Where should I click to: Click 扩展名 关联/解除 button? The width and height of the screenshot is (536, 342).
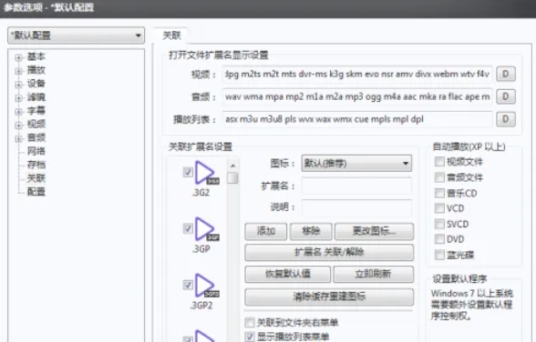pyautogui.click(x=329, y=252)
